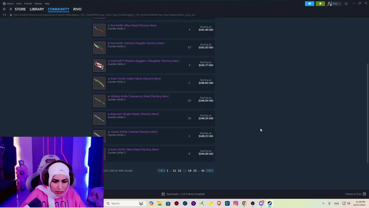Switch to the STORE tab
The height and width of the screenshot is (208, 369).
pos(20,9)
